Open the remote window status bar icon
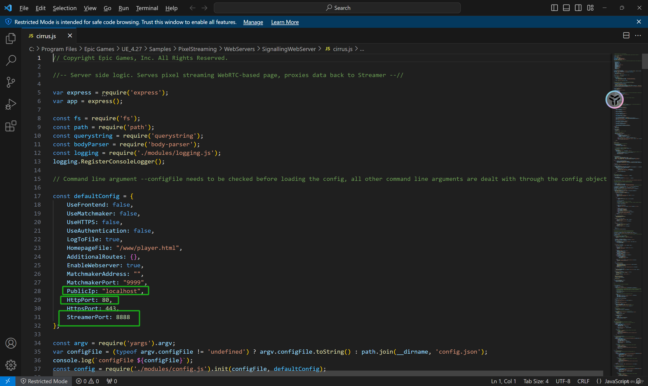Image resolution: width=648 pixels, height=386 pixels. click(8, 381)
